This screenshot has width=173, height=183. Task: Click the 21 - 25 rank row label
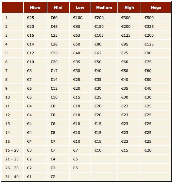(x=12, y=159)
